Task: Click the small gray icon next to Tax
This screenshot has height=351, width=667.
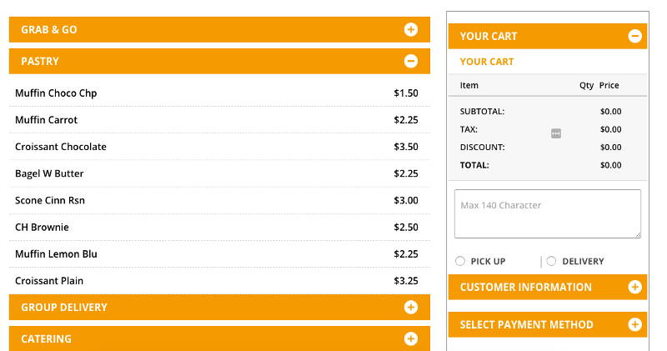Action: (x=555, y=133)
